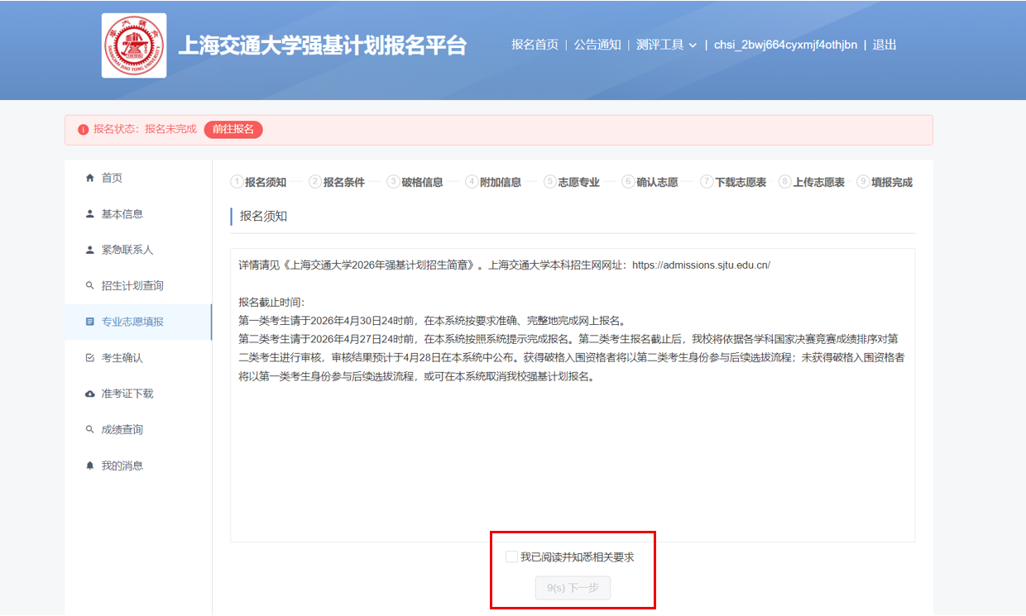Expand the 测评工具 dropdown menu
Screen dimensions: 1026x616
click(666, 45)
